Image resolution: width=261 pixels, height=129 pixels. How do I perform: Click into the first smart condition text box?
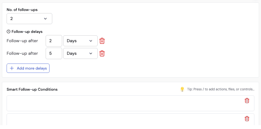(124, 103)
